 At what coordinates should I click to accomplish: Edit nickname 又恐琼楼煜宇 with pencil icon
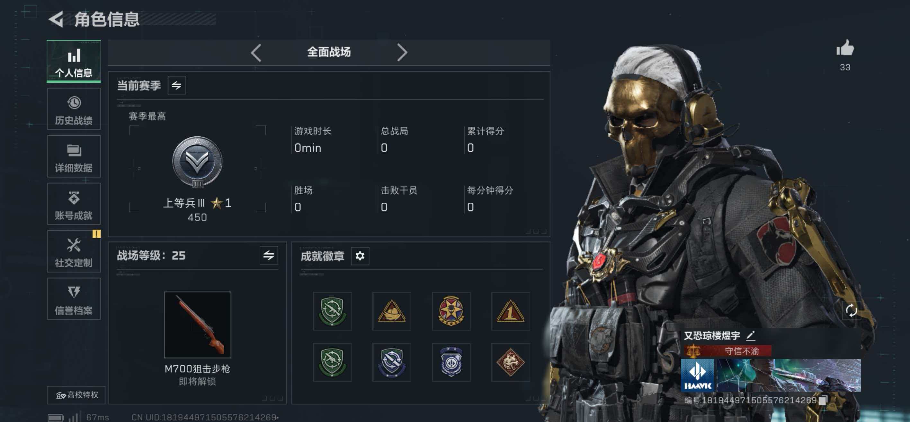click(x=751, y=335)
